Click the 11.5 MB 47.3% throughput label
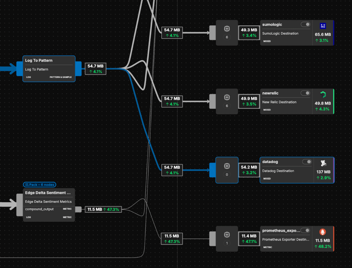 click(x=103, y=209)
